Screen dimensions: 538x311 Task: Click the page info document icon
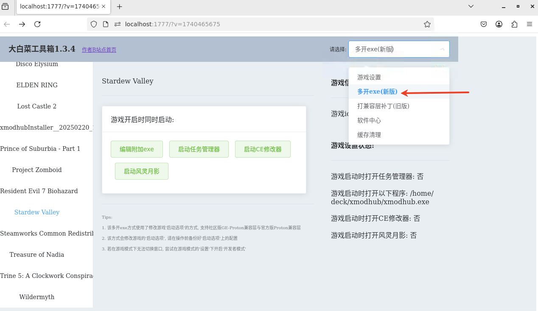[x=106, y=24]
